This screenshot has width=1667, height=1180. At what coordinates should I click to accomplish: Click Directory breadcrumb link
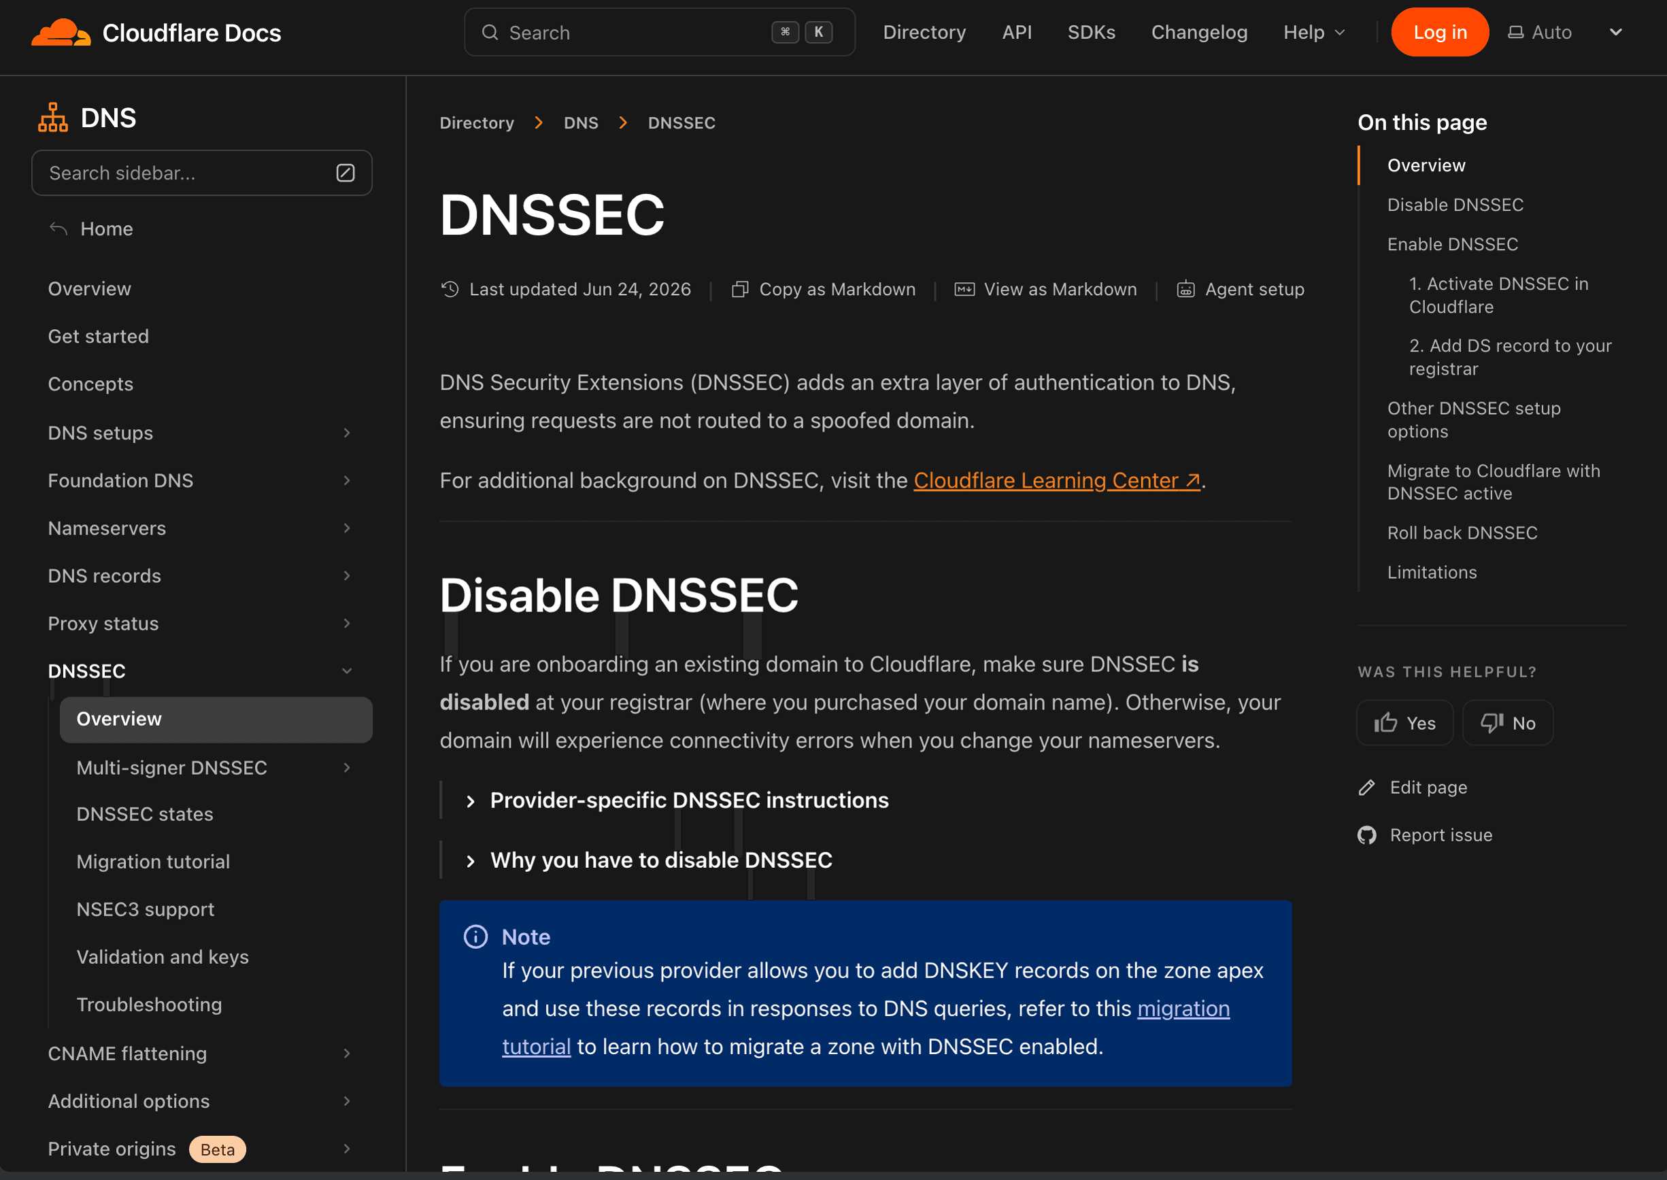tap(477, 123)
